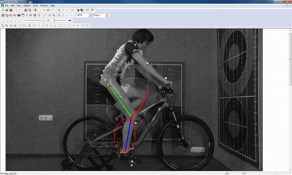Screen dimensions: 292x175
Task: Open the View menu
Action: point(19,6)
